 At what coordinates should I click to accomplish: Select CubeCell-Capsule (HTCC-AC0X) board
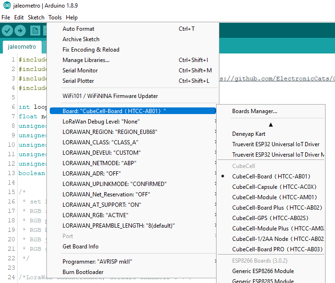tap(271, 187)
